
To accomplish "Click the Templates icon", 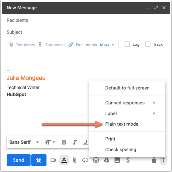I will (11, 44).
